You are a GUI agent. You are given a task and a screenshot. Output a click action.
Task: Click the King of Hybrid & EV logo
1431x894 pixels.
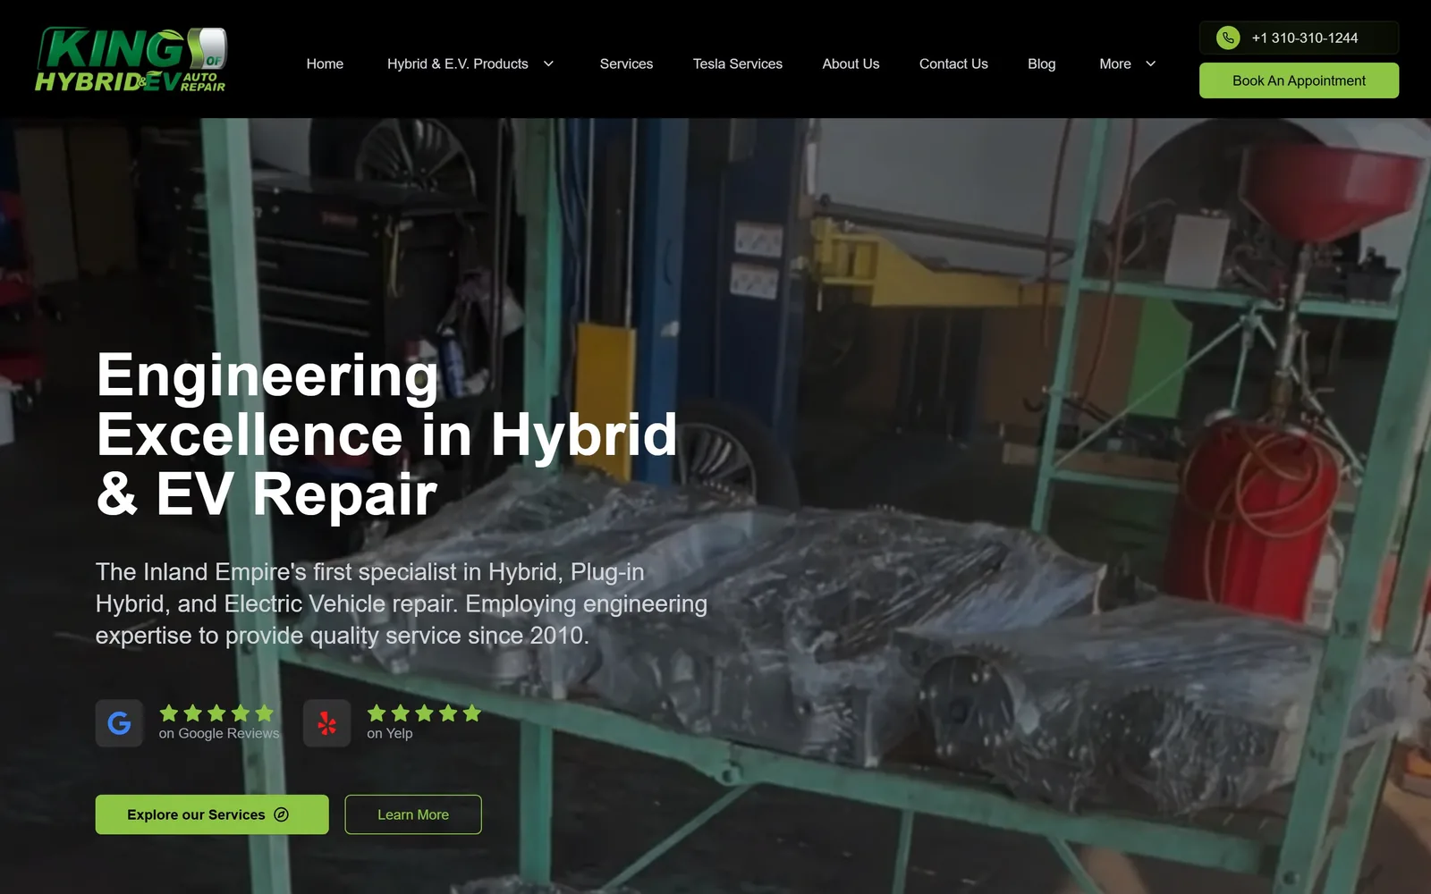(131, 59)
